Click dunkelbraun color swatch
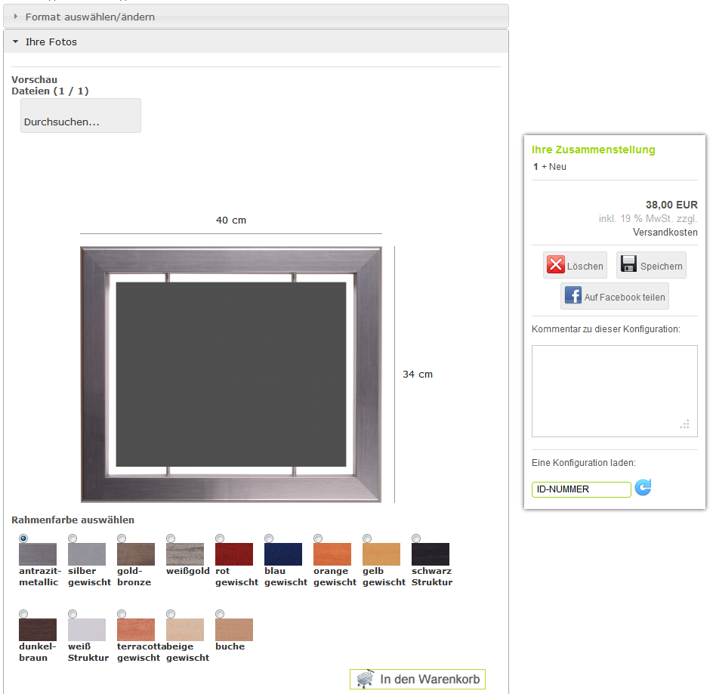This screenshot has width=713, height=694. point(38,629)
